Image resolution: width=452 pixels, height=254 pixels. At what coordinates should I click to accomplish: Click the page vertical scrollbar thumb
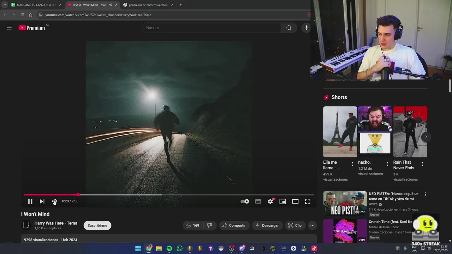pos(450,86)
